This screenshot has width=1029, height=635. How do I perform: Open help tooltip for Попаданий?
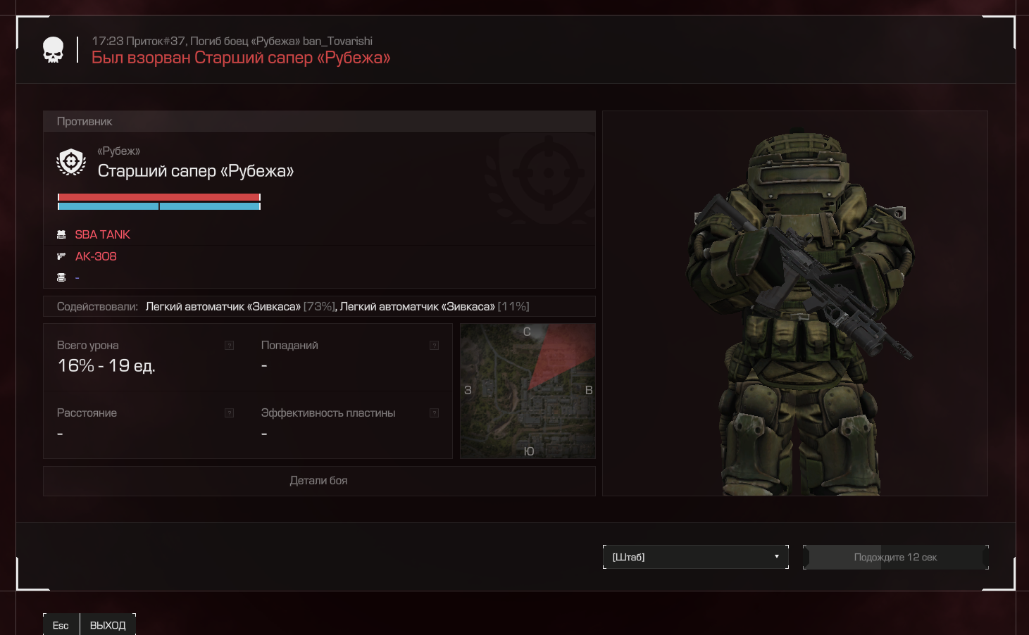pos(434,345)
